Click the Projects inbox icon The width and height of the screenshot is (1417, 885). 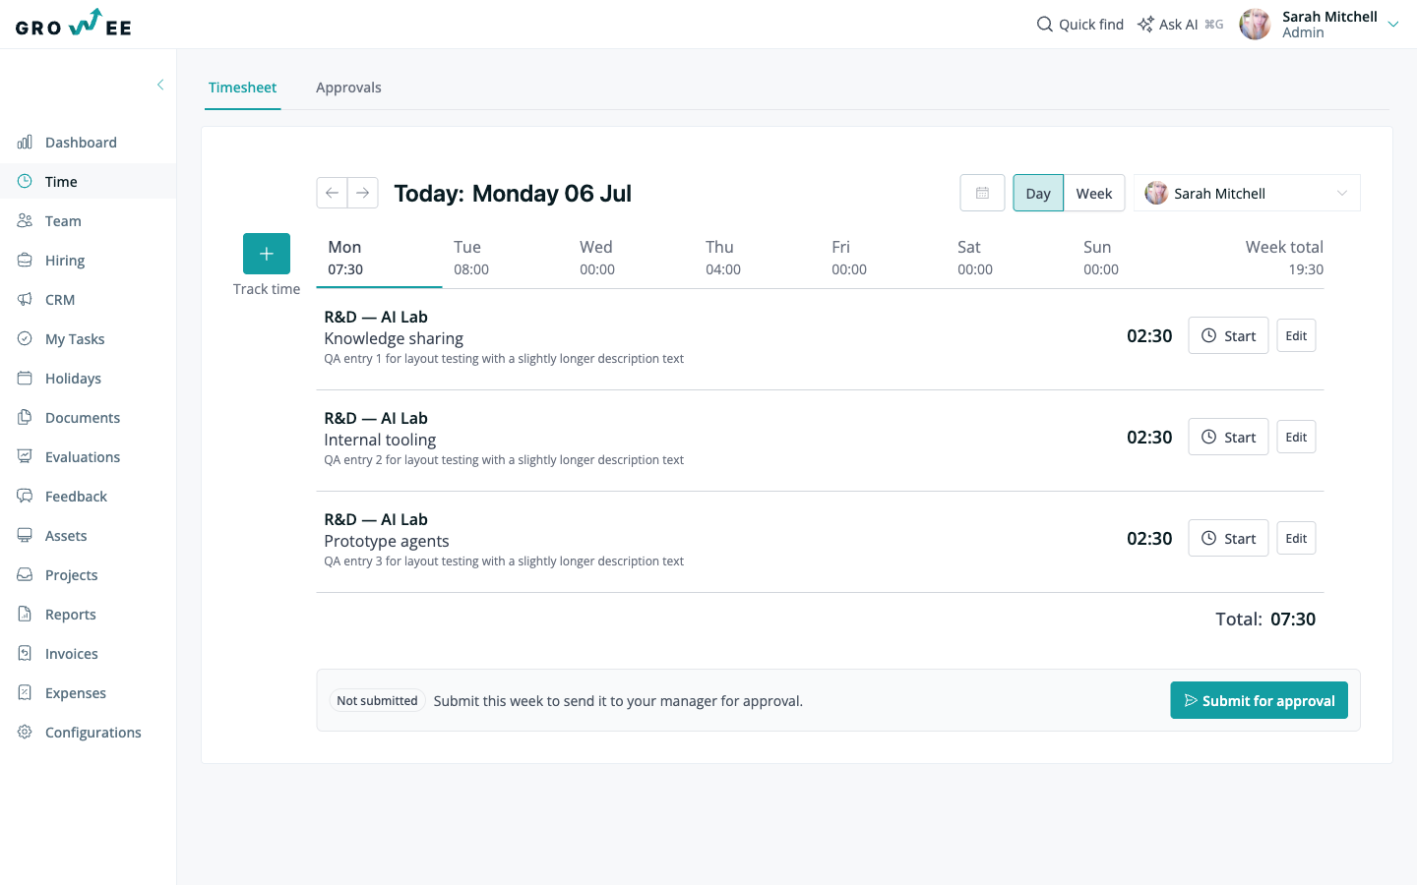[x=25, y=574]
